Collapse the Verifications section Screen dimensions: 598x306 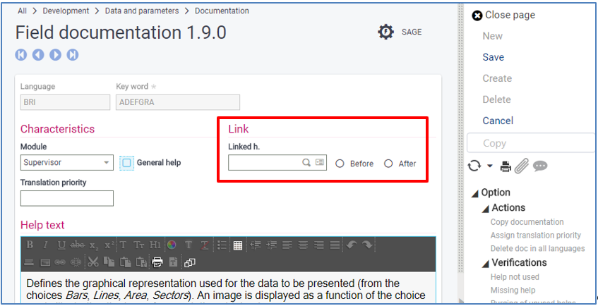485,263
